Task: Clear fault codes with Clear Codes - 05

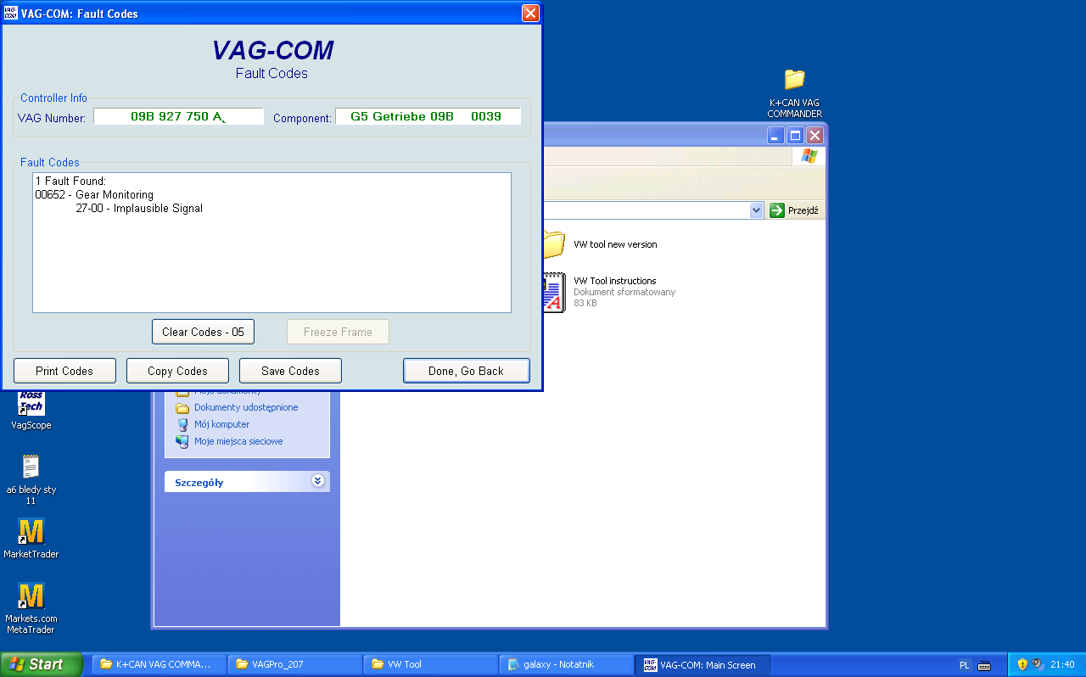Action: click(203, 332)
